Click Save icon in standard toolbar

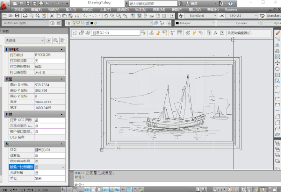click(x=17, y=16)
